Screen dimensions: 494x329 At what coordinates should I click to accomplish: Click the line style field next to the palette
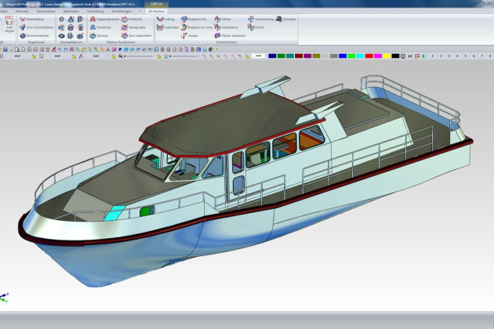point(258,56)
